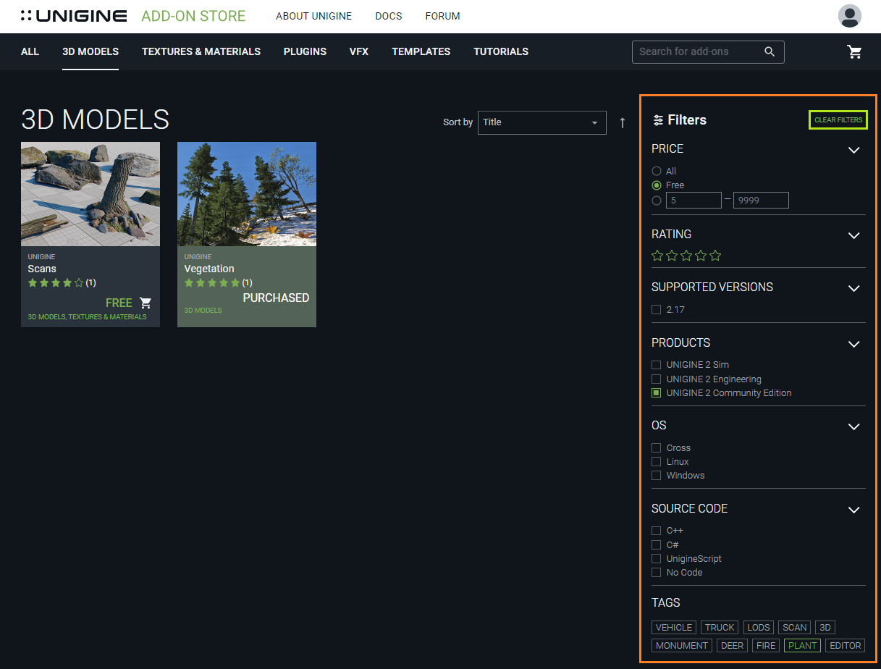Collapse the OS filter section
This screenshot has width=881, height=669.
(854, 426)
